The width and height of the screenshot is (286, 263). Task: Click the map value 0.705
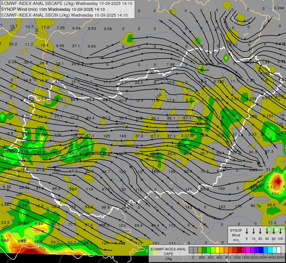click(x=252, y=116)
